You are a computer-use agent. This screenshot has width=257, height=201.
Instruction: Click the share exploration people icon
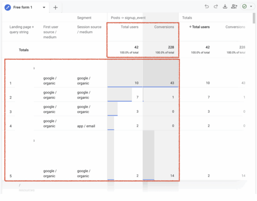tap(234, 7)
